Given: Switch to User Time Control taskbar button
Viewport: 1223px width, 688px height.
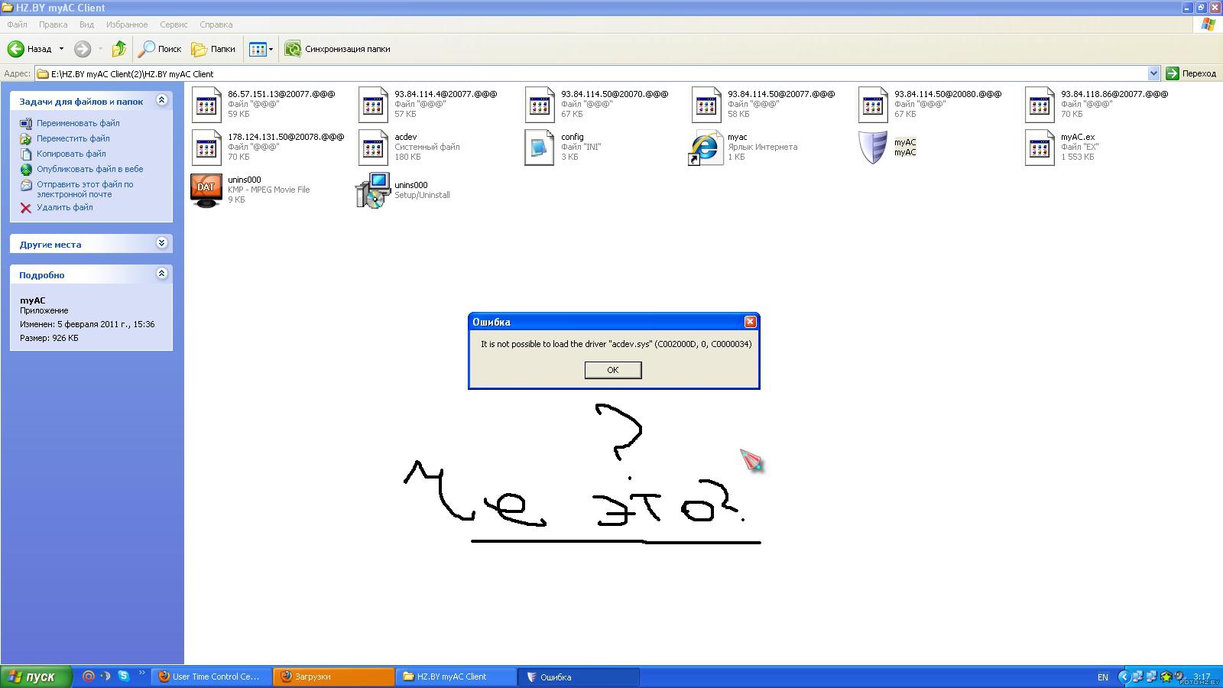Looking at the screenshot, I should click(212, 677).
